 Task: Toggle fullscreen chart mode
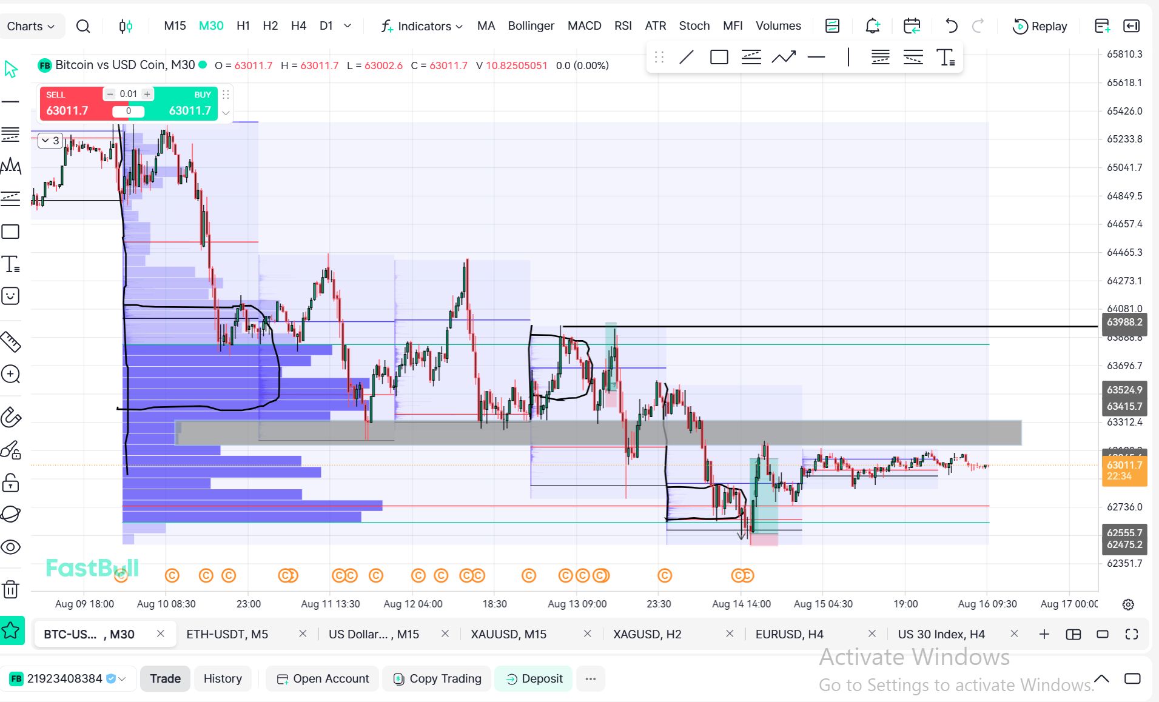click(1131, 634)
